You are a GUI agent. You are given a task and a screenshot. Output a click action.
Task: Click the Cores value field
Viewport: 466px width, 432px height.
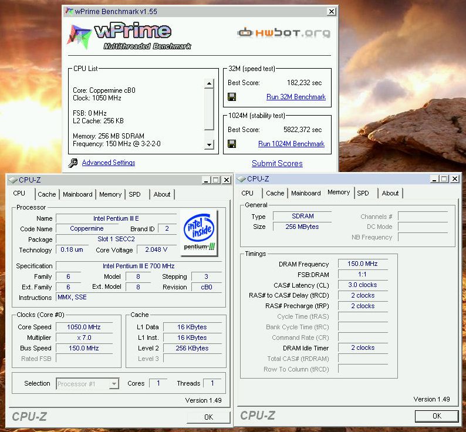(x=158, y=383)
